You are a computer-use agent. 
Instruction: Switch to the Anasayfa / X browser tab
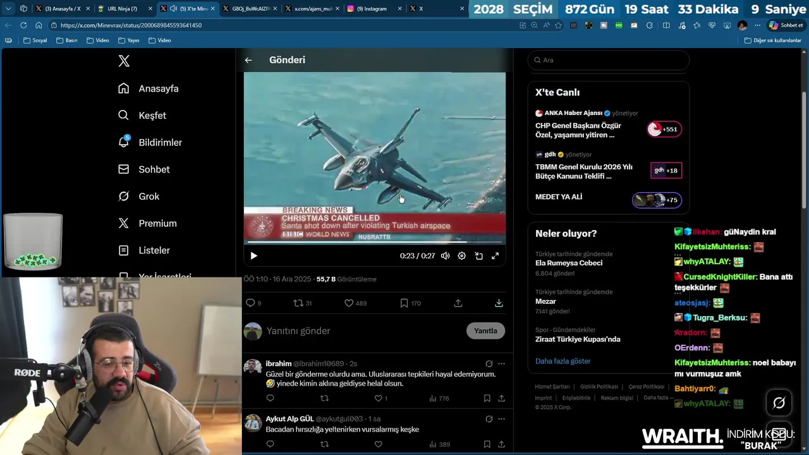tap(63, 9)
